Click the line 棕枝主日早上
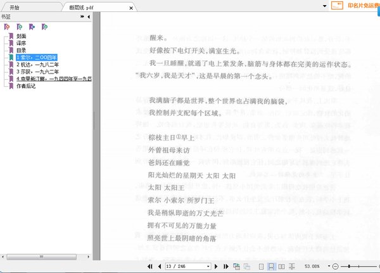The width and height of the screenshot is (380, 273). click(x=172, y=137)
